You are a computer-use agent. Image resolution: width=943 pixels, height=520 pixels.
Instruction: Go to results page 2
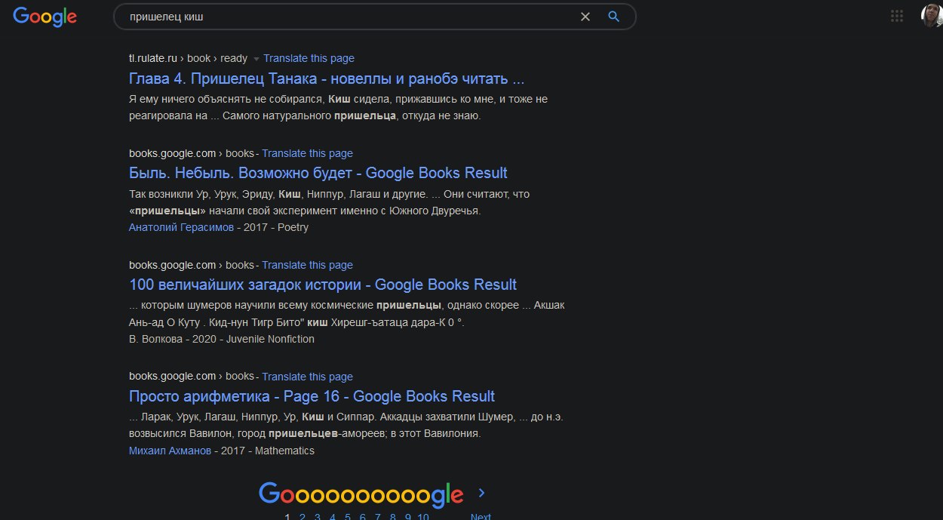point(303,517)
